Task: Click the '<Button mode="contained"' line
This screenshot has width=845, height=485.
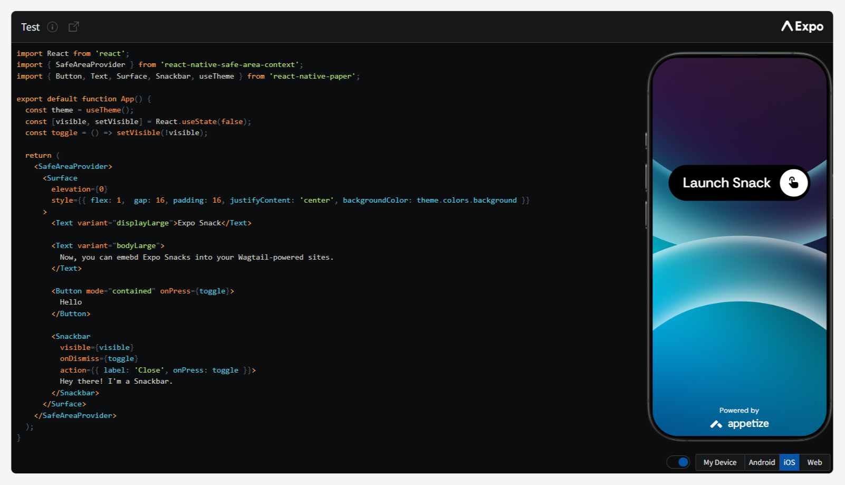Action: (143, 291)
